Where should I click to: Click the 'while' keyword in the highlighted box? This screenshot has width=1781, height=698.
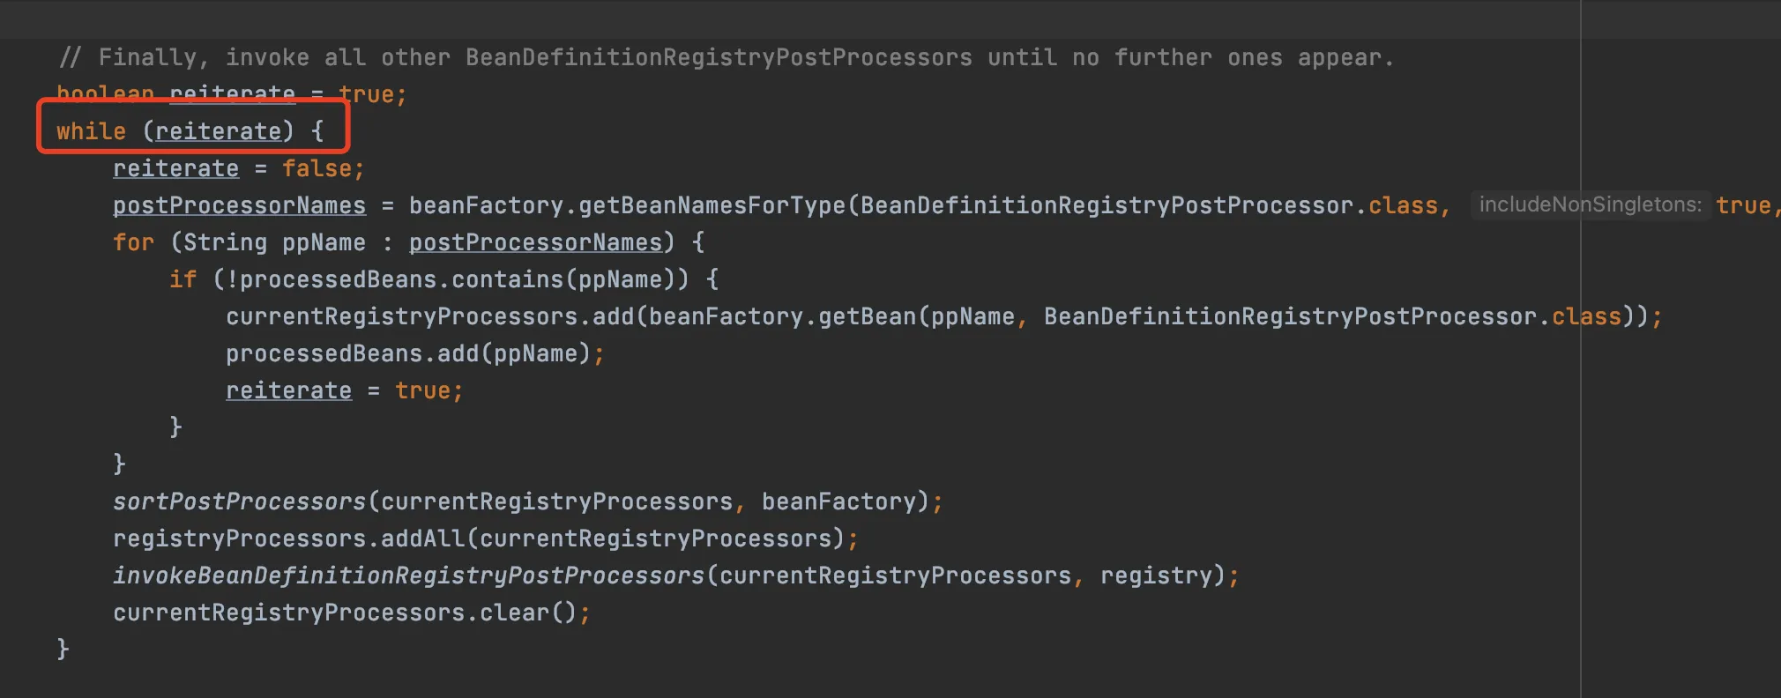coord(91,131)
